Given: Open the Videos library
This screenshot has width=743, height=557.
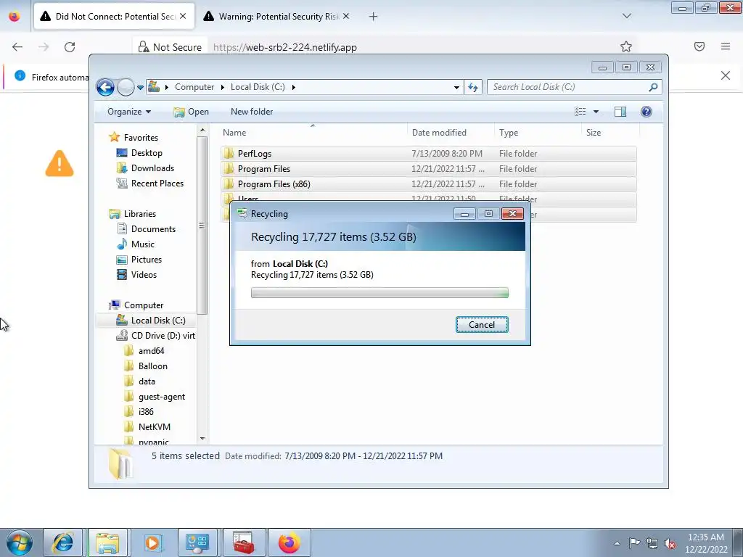Looking at the screenshot, I should pyautogui.click(x=144, y=275).
